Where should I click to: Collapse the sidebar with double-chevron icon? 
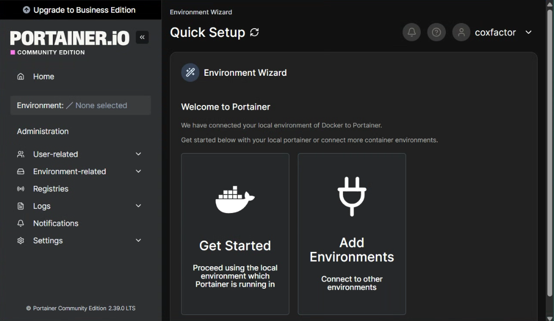[142, 37]
